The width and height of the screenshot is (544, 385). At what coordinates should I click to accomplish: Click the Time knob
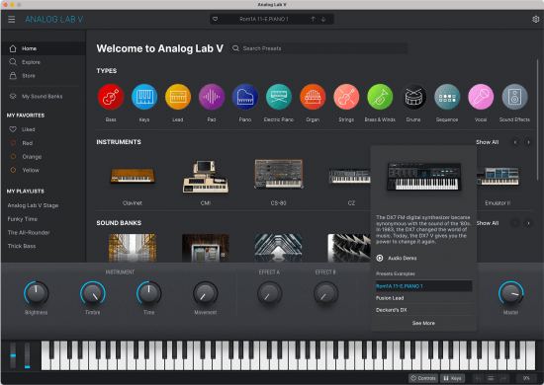[x=148, y=293]
